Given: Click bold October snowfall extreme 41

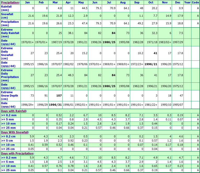Looking at the screenshot, I should 155,53.
